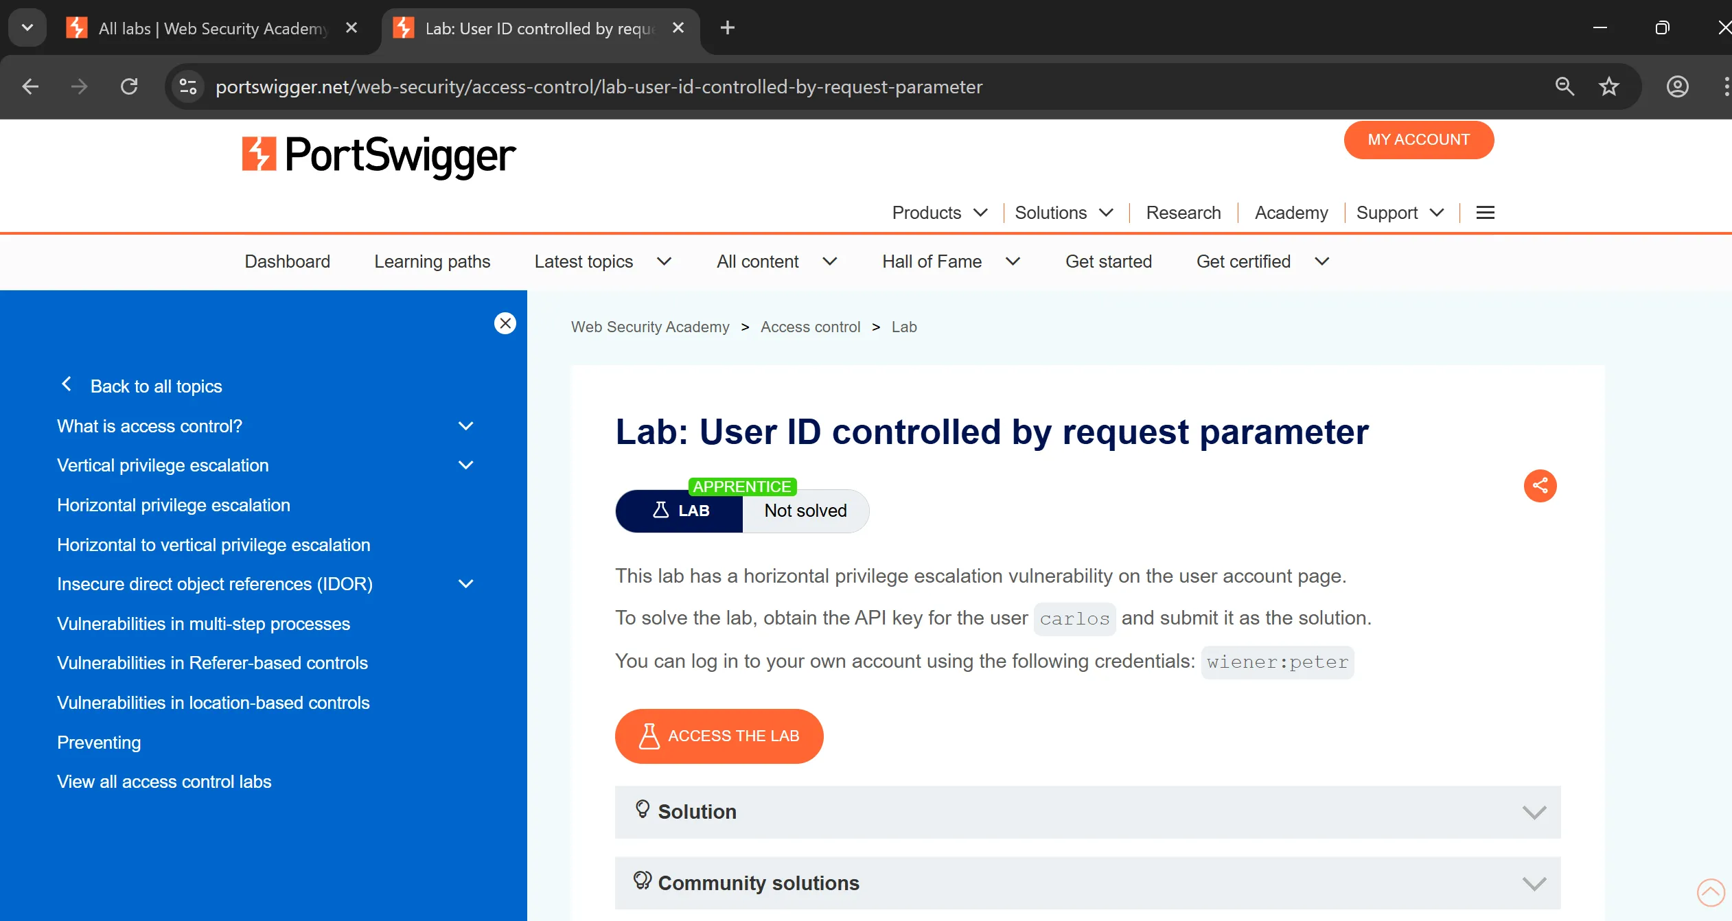Screen dimensions: 1732x921
Task: Click the hamburger menu icon
Action: (x=1485, y=213)
